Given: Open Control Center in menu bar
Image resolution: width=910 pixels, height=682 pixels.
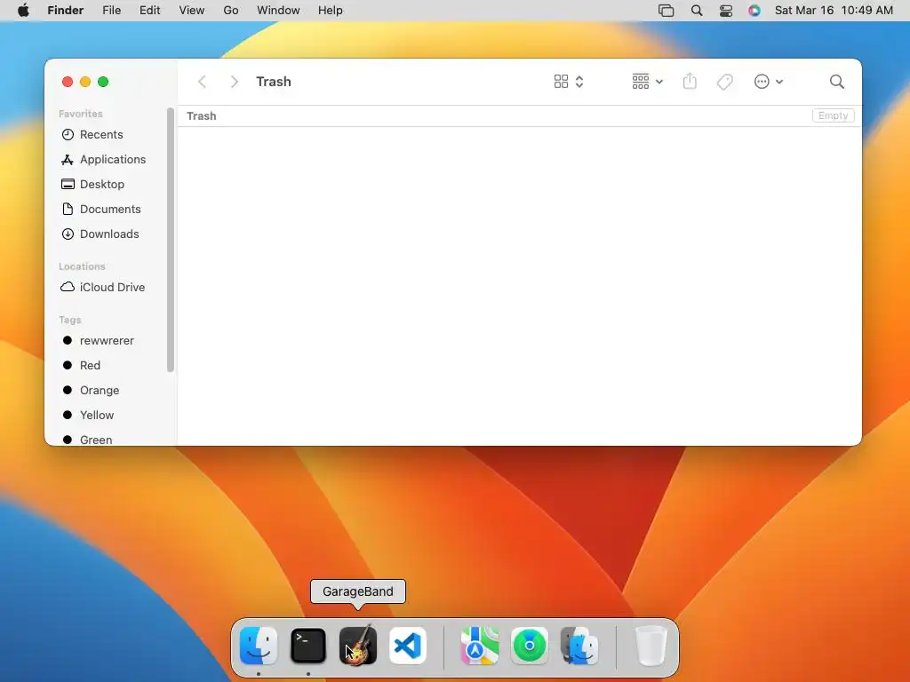Looking at the screenshot, I should [x=726, y=11].
